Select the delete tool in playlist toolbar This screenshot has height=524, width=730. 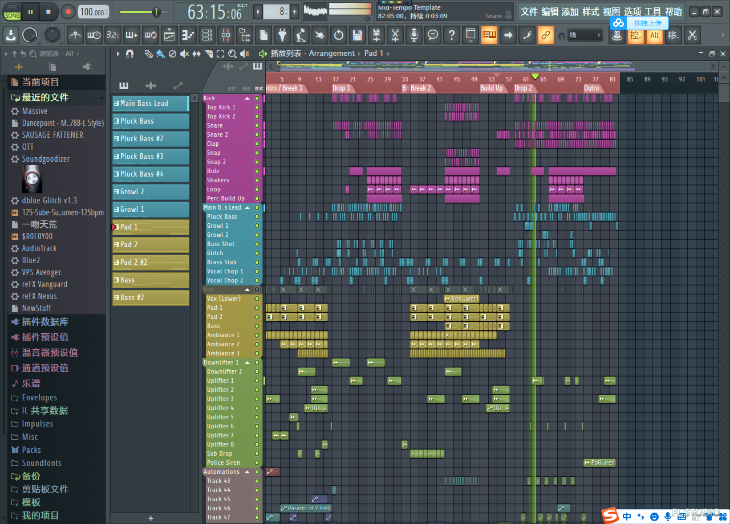click(172, 54)
